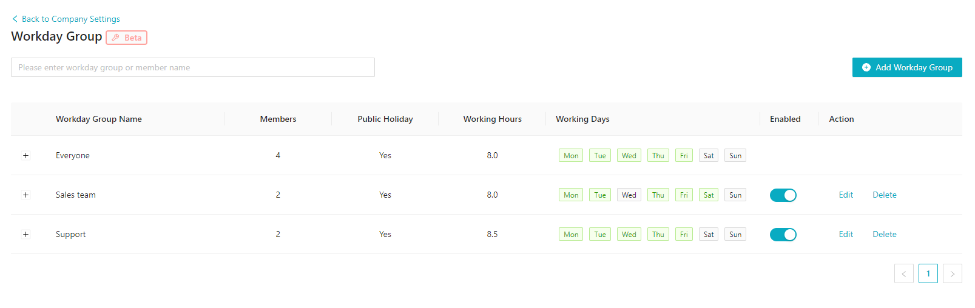Click Mon tag in Everyone row

(x=571, y=155)
